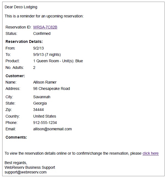
Task: Open the WRSA-7C82B reservation ID link
Action: tap(45, 27)
